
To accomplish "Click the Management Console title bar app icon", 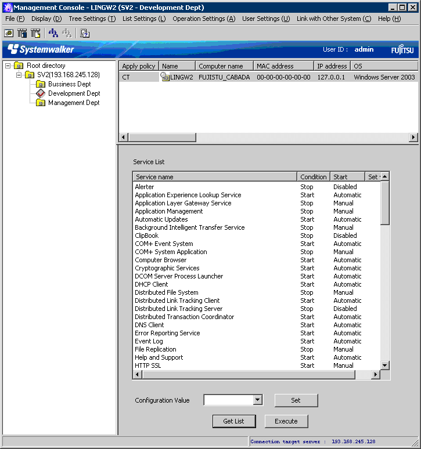I will (x=8, y=8).
